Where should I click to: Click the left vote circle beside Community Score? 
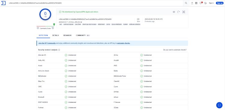[x=38, y=28]
